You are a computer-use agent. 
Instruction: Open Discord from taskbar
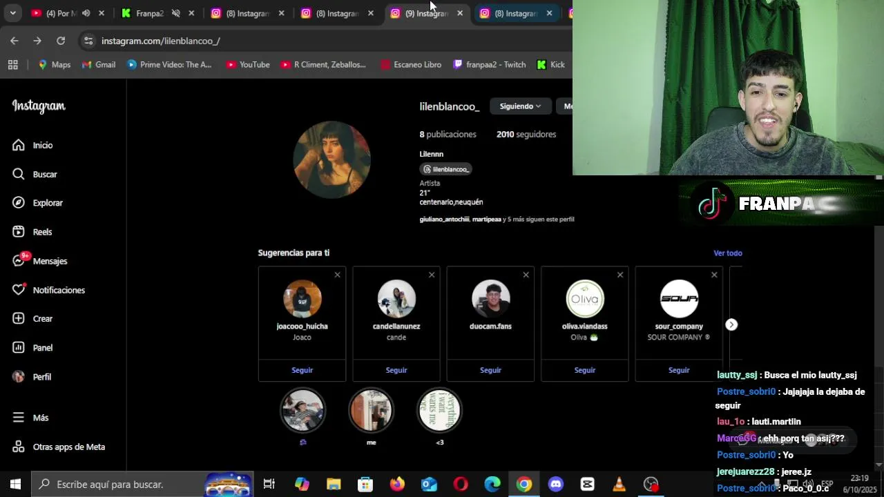tap(556, 485)
